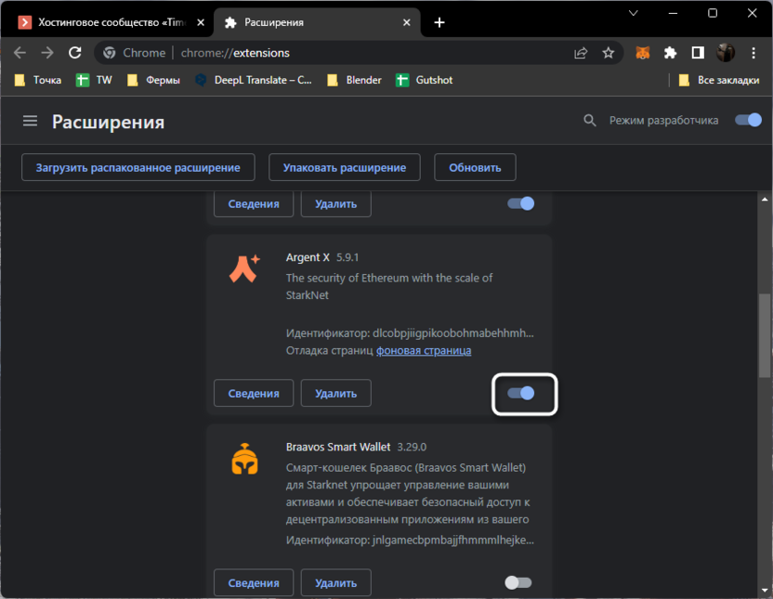Click the scrollbar down arrow
Image resolution: width=773 pixels, height=599 pixels.
(765, 590)
